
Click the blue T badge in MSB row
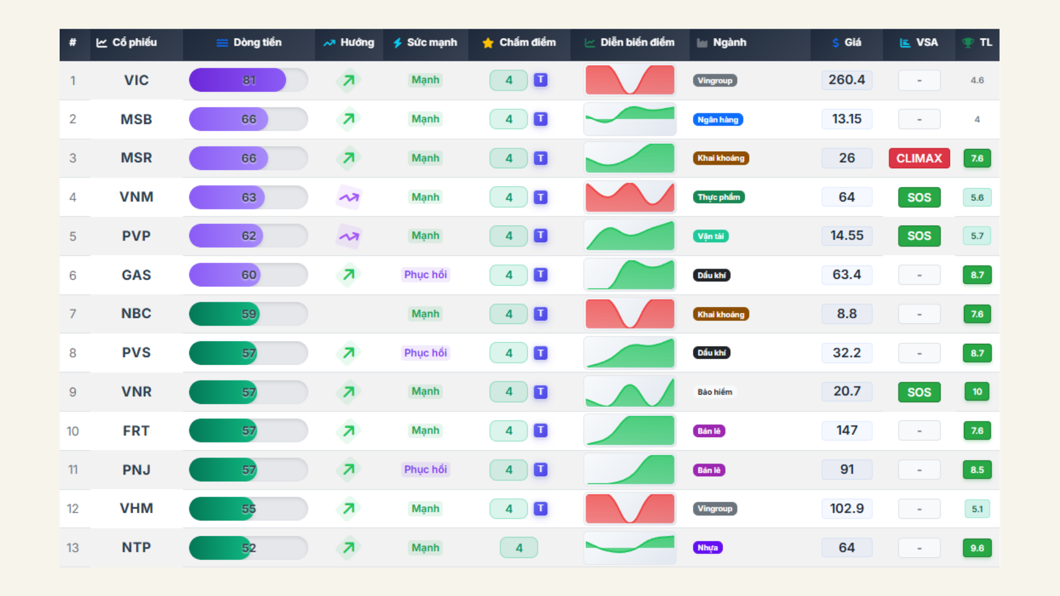(x=540, y=119)
